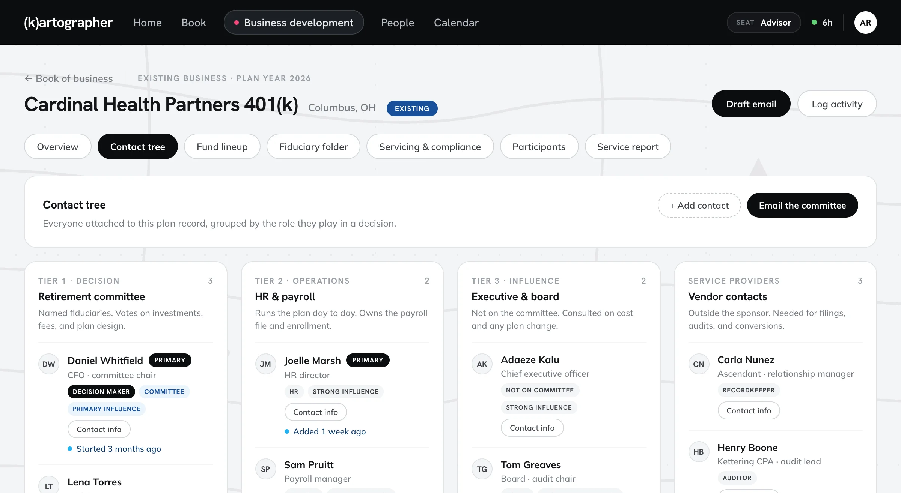Click the HB avatar for Henry Boone
The image size is (901, 493).
point(699,452)
